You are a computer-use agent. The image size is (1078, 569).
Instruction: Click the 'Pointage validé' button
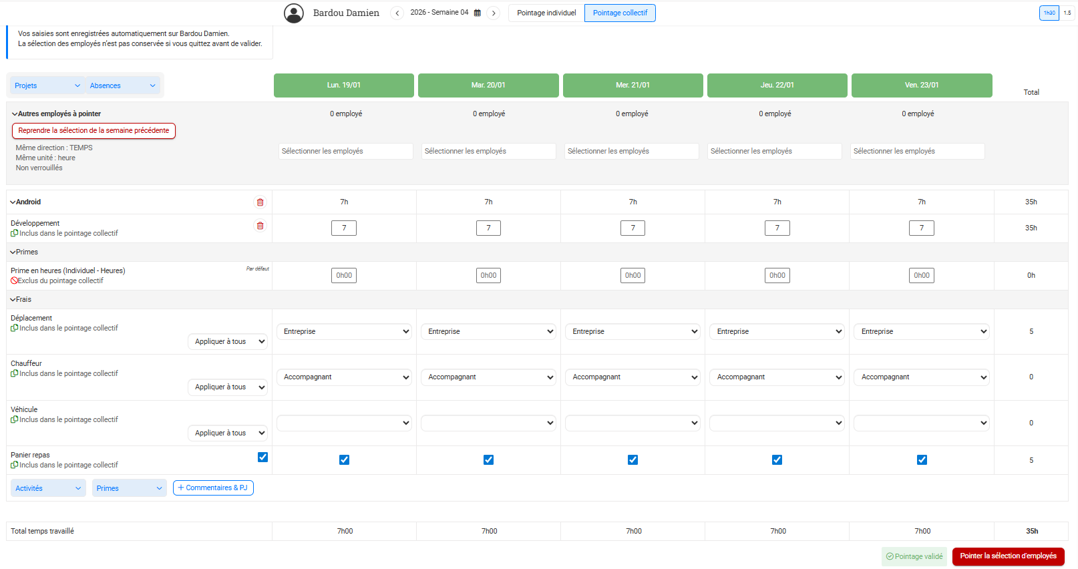pyautogui.click(x=914, y=557)
